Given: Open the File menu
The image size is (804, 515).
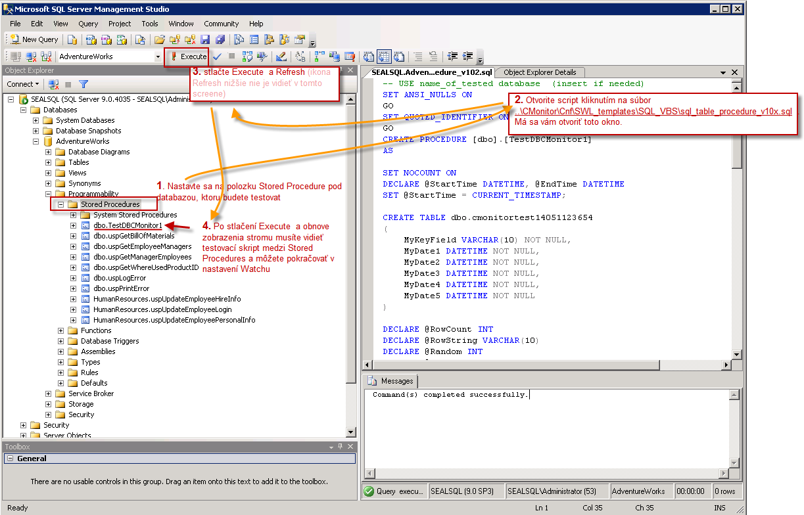Looking at the screenshot, I should pos(15,24).
